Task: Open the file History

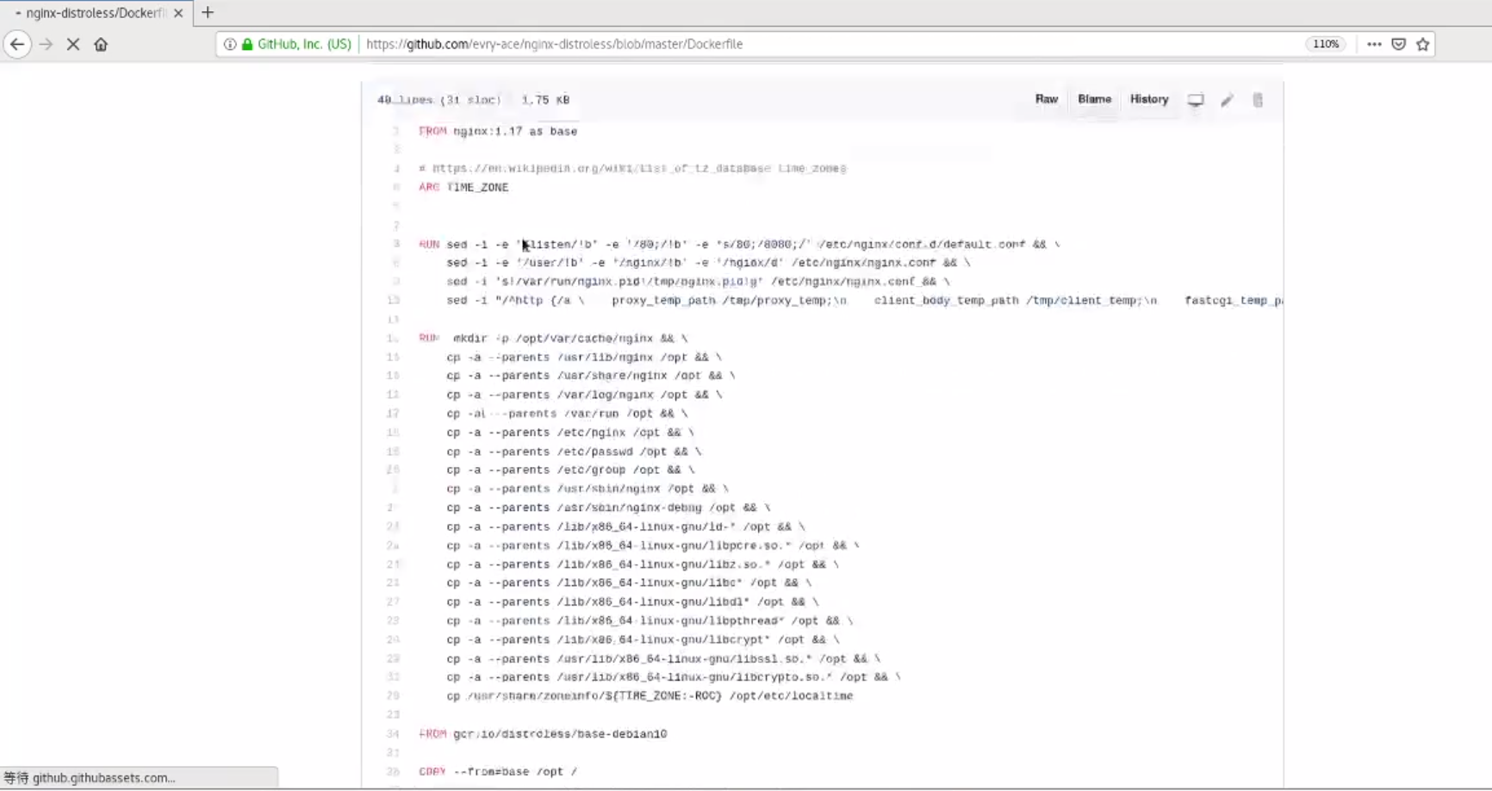Action: tap(1149, 99)
